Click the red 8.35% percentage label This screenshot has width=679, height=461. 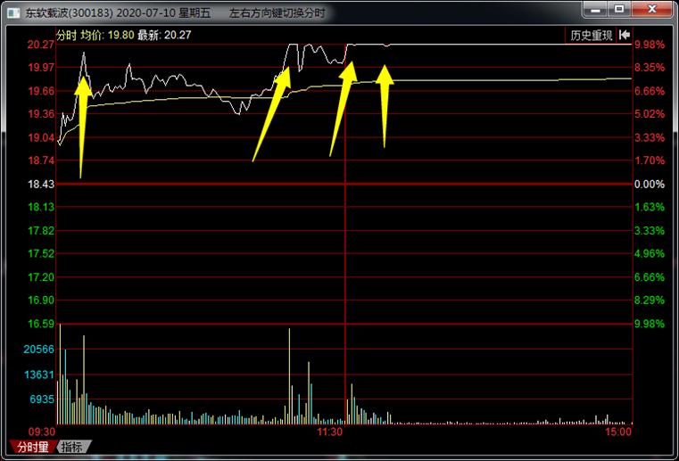coord(650,68)
